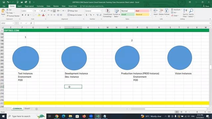The image size is (212, 119).
Task: Click the Increase Indent icon
Action: coord(61,15)
